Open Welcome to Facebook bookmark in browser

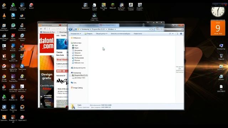48,32
